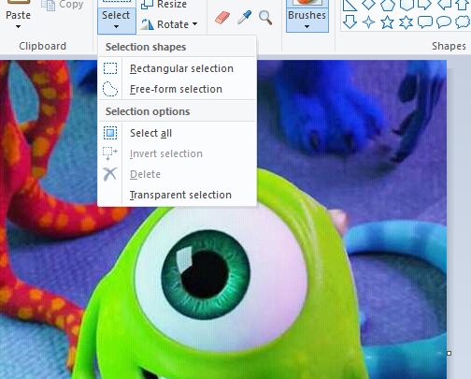The image size is (471, 379).
Task: Open the Brushes dropdown
Action: click(307, 20)
